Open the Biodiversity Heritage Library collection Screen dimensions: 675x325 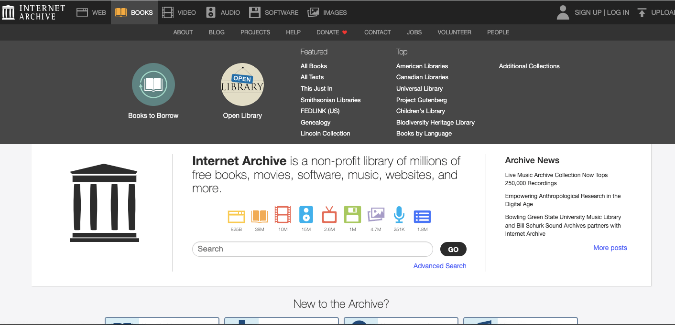tap(435, 123)
